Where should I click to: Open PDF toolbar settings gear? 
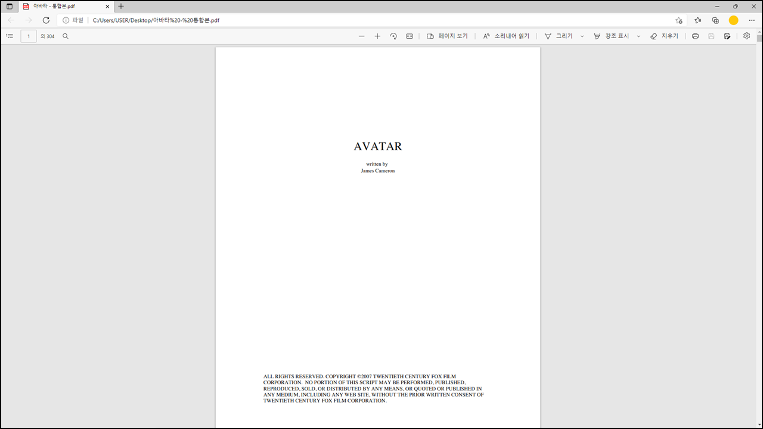click(747, 36)
